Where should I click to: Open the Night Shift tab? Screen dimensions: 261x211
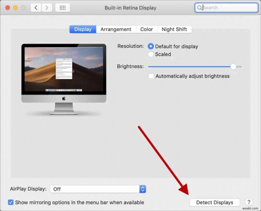(175, 29)
